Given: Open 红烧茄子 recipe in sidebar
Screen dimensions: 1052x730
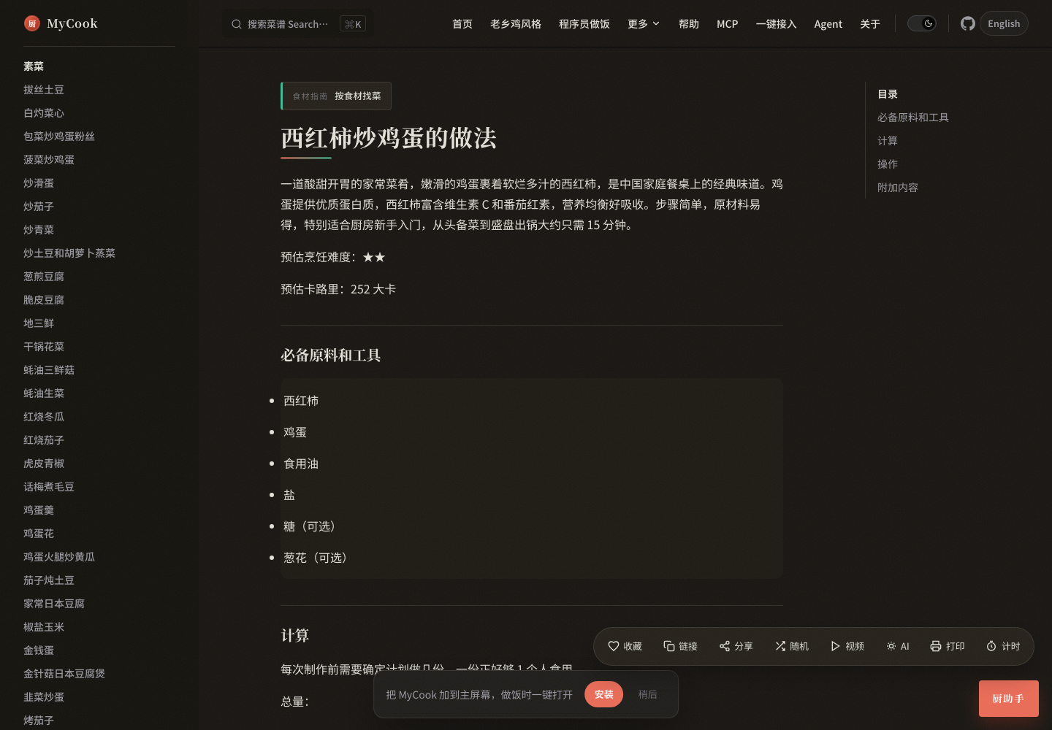Looking at the screenshot, I should [44, 440].
